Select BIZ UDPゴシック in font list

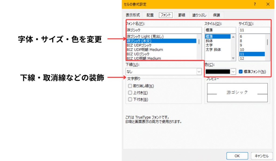tap(141, 45)
